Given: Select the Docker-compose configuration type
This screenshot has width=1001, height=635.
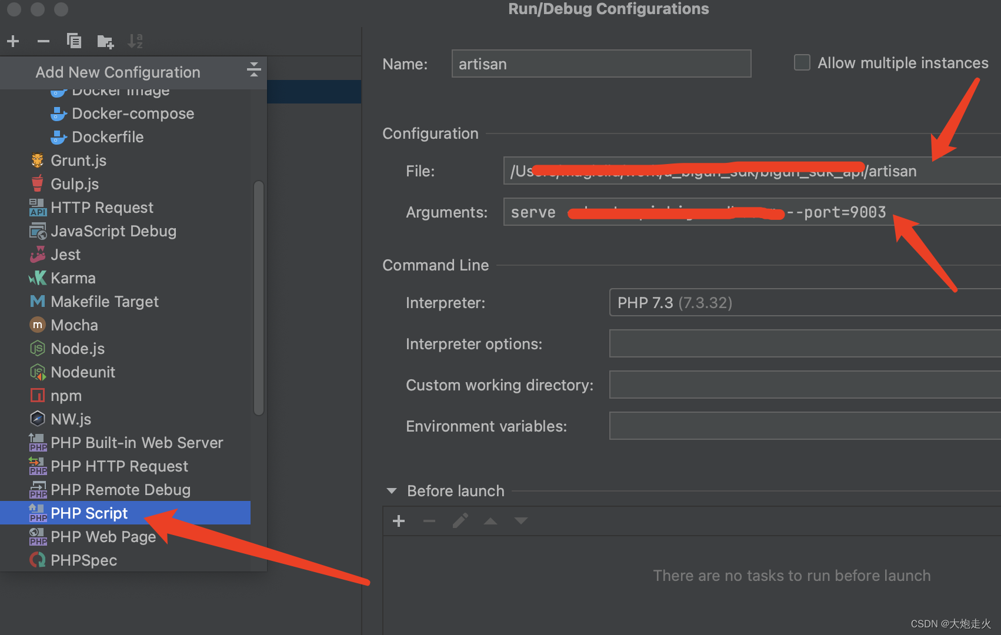Looking at the screenshot, I should pyautogui.click(x=133, y=113).
